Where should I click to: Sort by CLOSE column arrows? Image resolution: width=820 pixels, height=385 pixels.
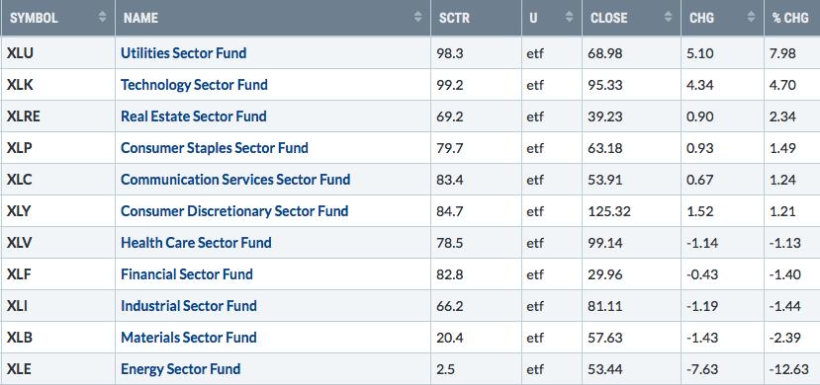coord(669,17)
